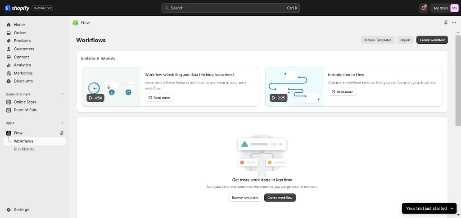
Task: Click the Summer '23 badge
Action: (42, 8)
